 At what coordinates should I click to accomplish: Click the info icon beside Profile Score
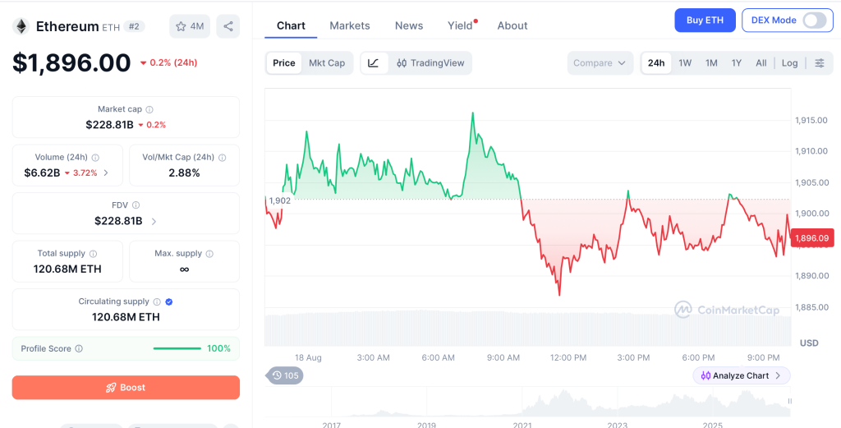[79, 348]
